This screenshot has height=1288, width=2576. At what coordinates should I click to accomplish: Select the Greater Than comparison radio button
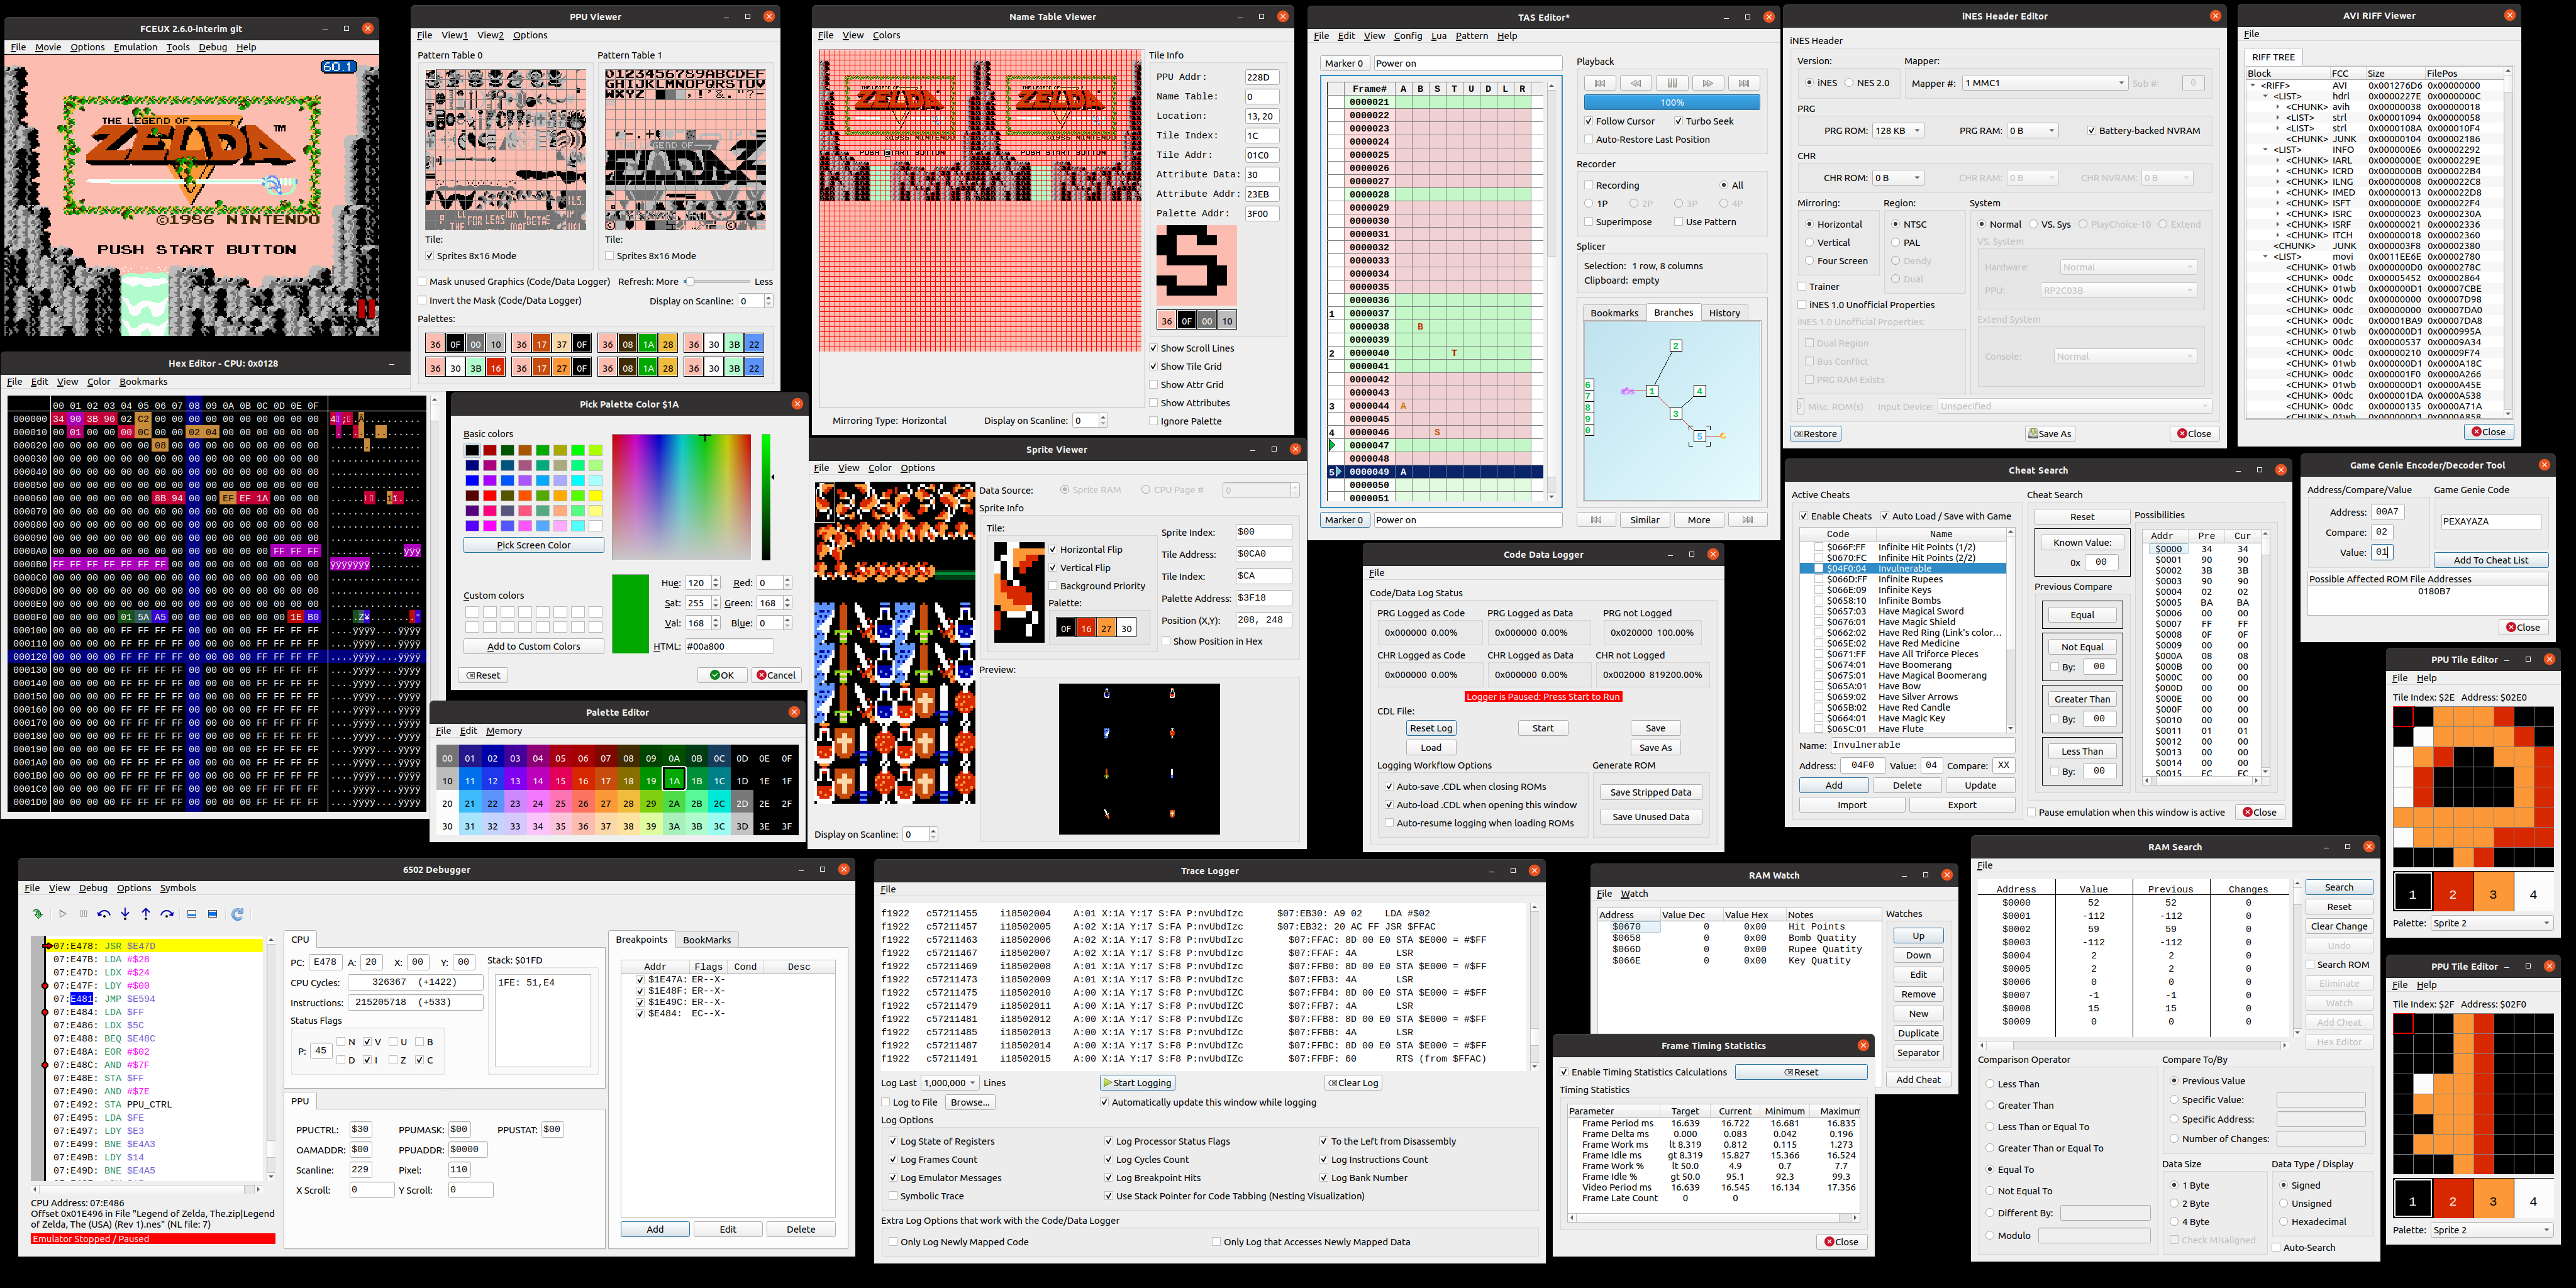click(x=1989, y=1106)
